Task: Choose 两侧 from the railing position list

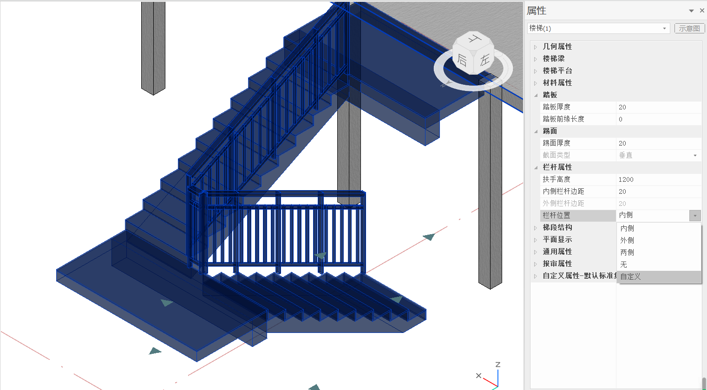Action: tap(659, 252)
